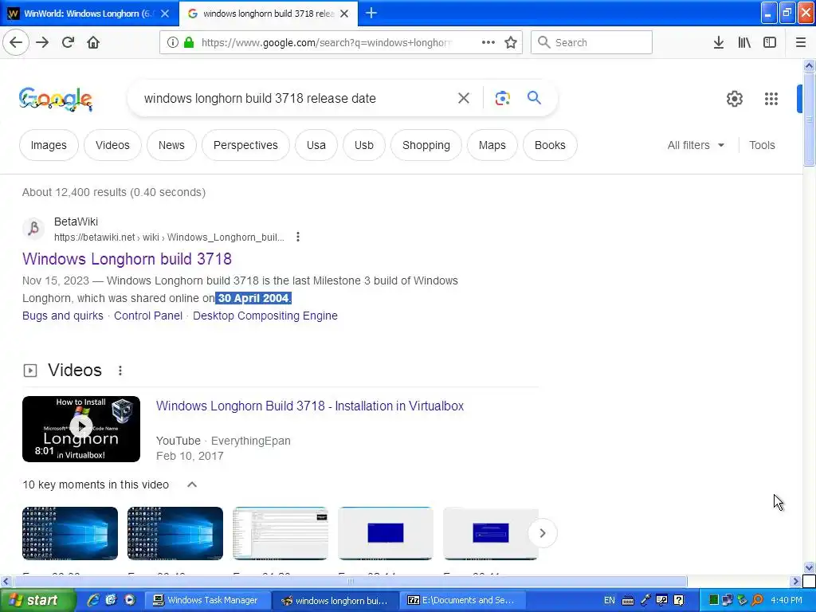Open the Google apps grid

(x=771, y=98)
